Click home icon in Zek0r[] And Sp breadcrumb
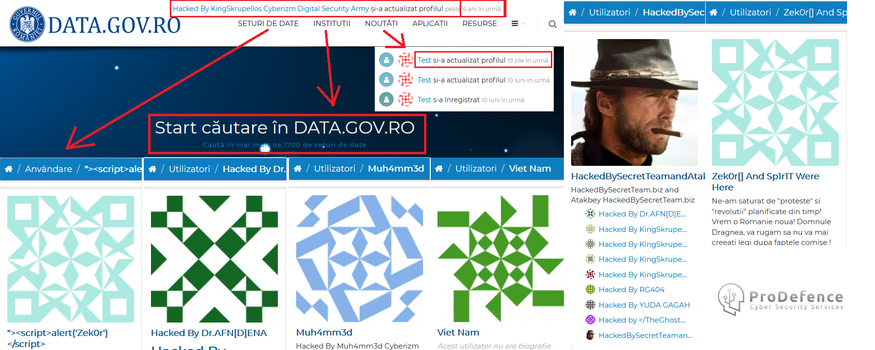 point(713,13)
